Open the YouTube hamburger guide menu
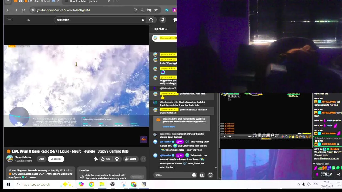This screenshot has width=342, height=192. [x=10, y=20]
